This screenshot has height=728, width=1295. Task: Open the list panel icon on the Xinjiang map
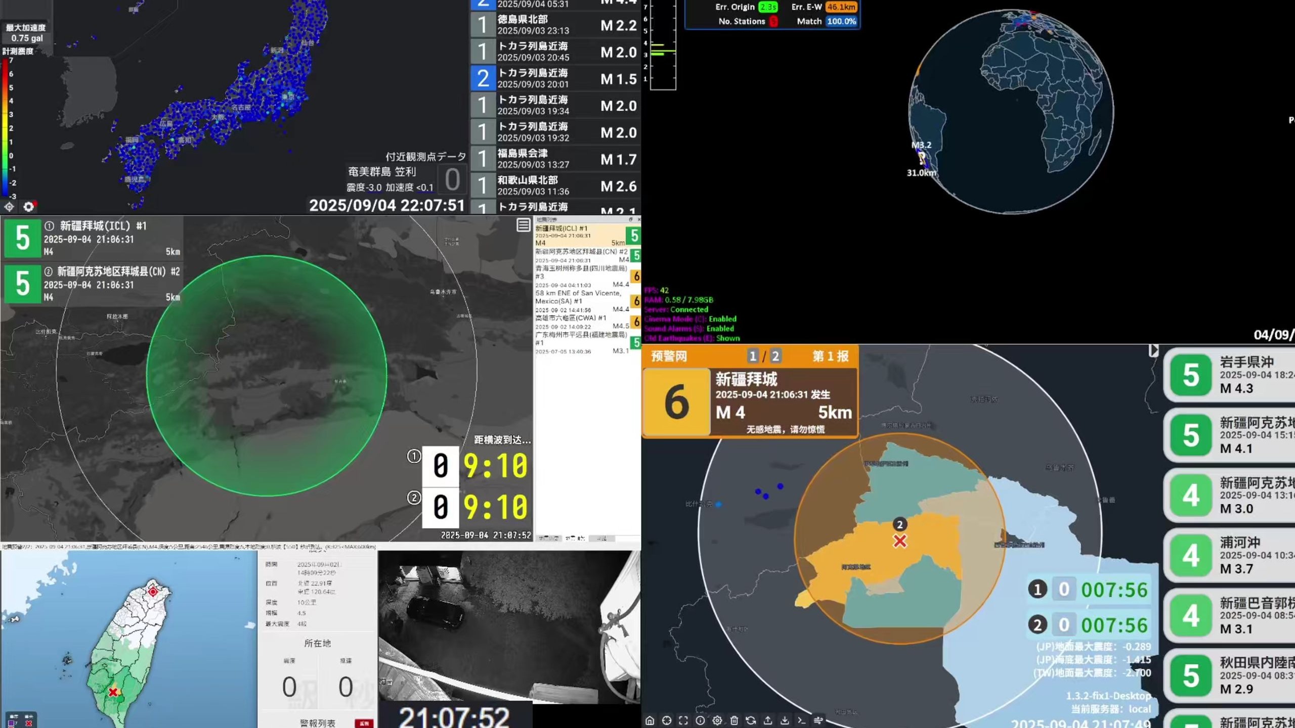tap(524, 226)
